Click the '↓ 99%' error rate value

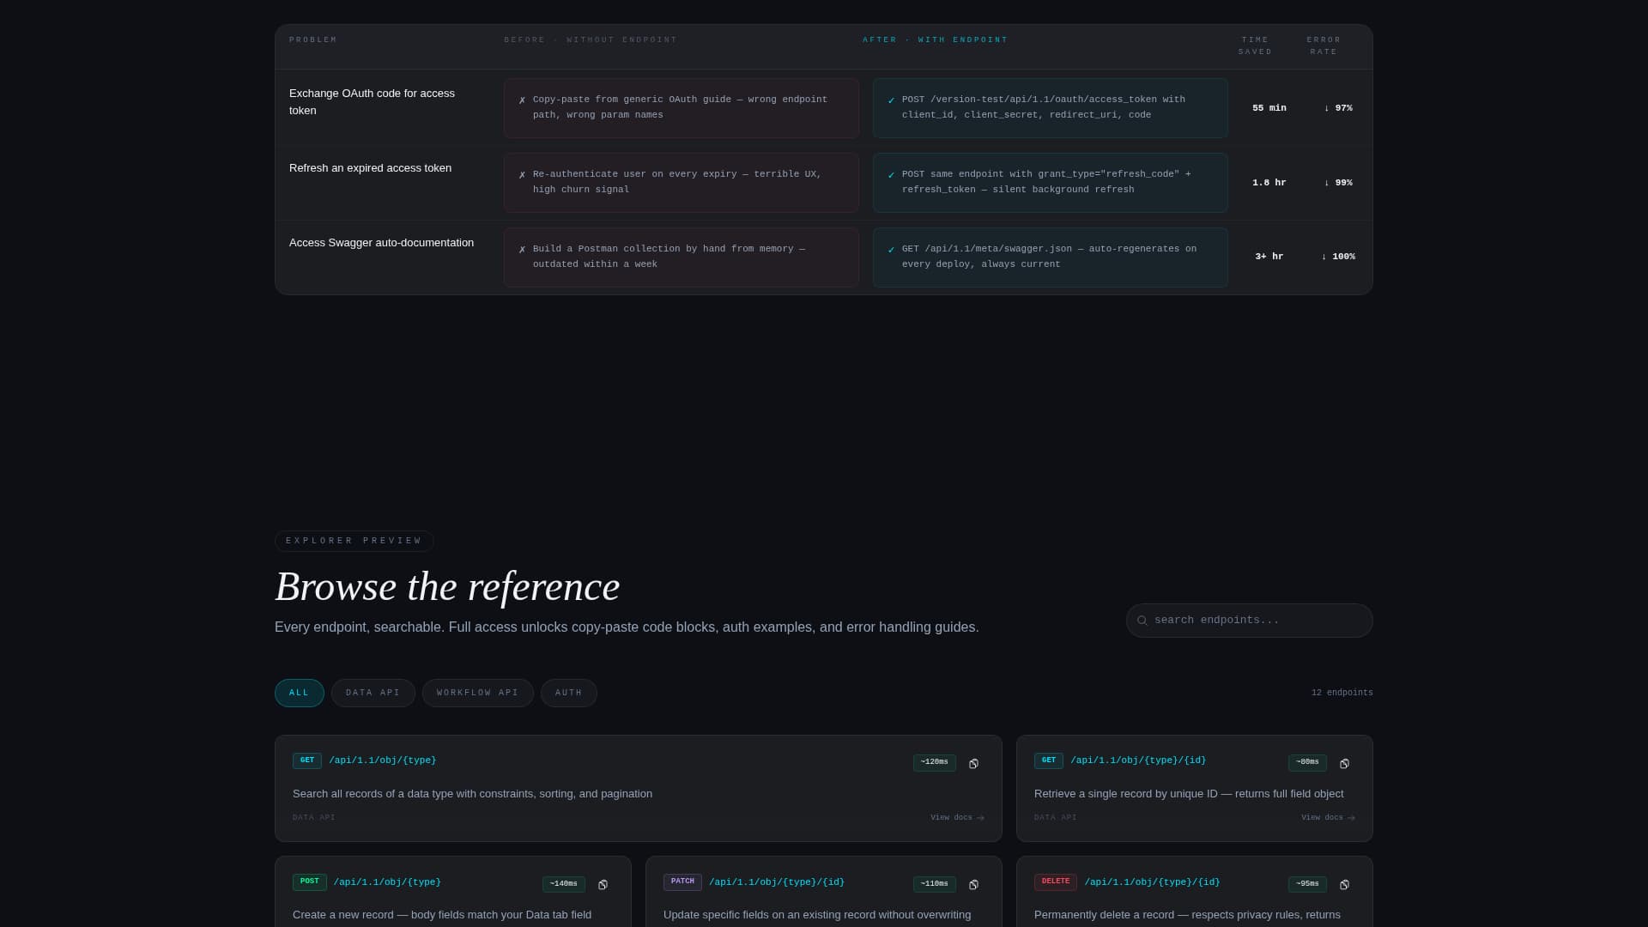1337,183
